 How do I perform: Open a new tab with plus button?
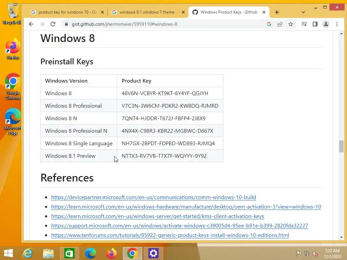tap(277, 12)
